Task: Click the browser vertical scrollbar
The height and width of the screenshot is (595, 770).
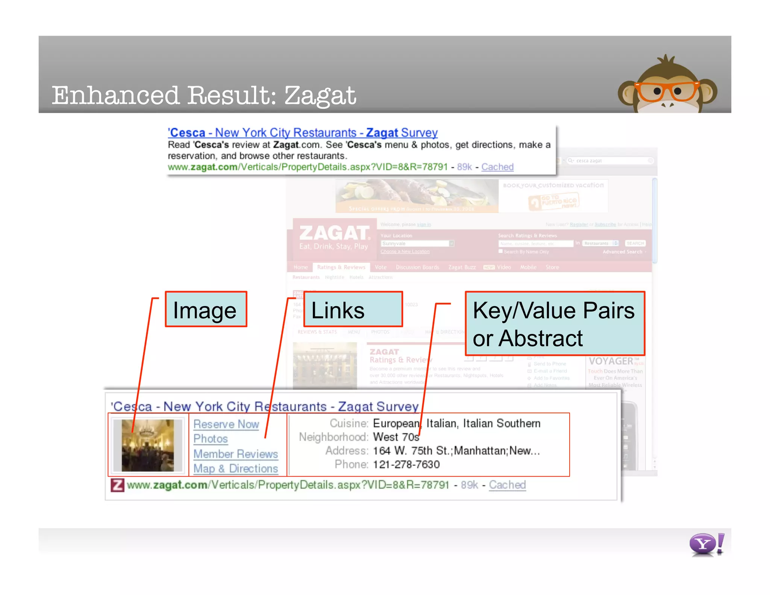Action: (x=655, y=220)
